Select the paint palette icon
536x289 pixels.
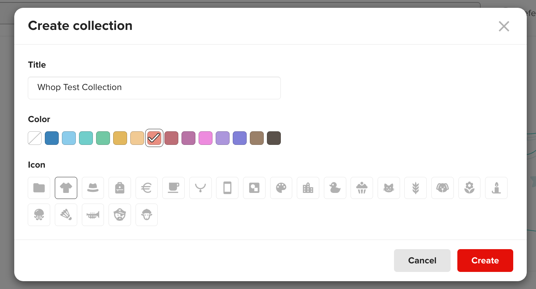(281, 188)
